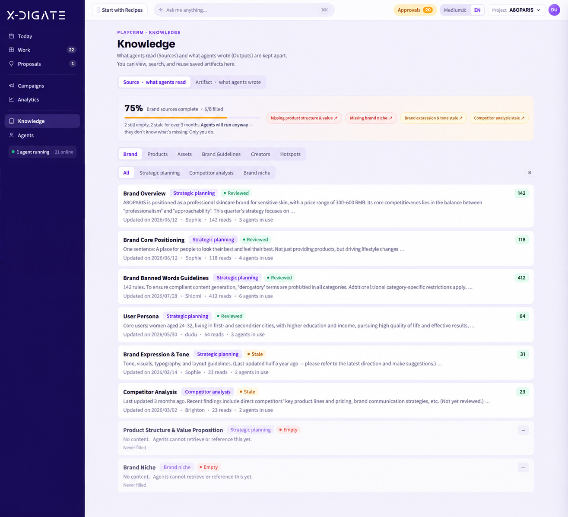Viewport: 568px width, 517px height.
Task: Filter by Brand niche chip
Action: (x=257, y=173)
